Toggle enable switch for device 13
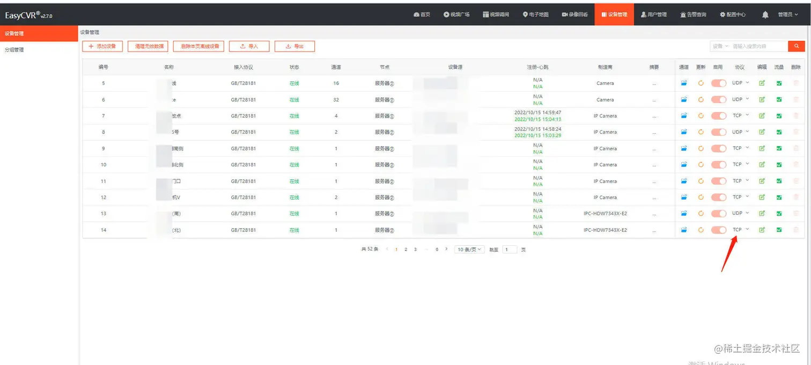This screenshot has height=365, width=811. pyautogui.click(x=719, y=214)
